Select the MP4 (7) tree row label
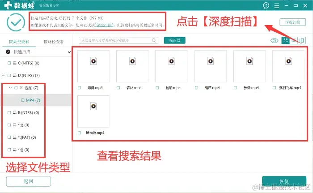313x193 pixels. (x=33, y=100)
